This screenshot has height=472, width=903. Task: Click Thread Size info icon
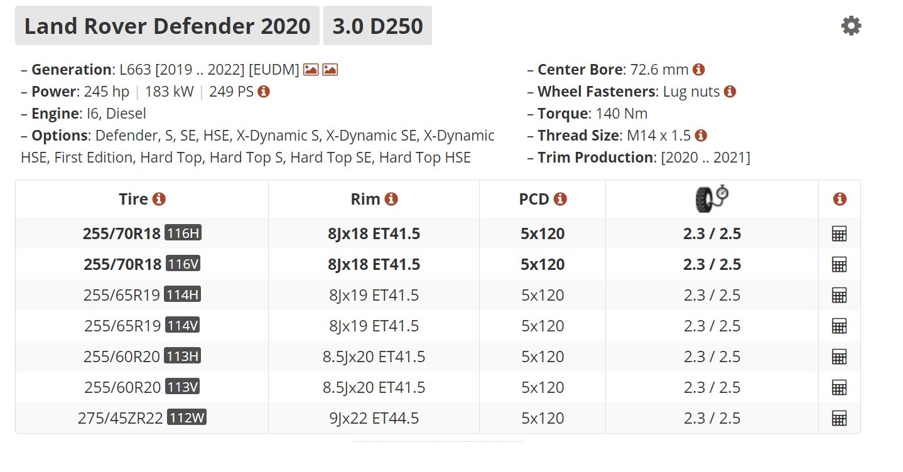pyautogui.click(x=701, y=136)
